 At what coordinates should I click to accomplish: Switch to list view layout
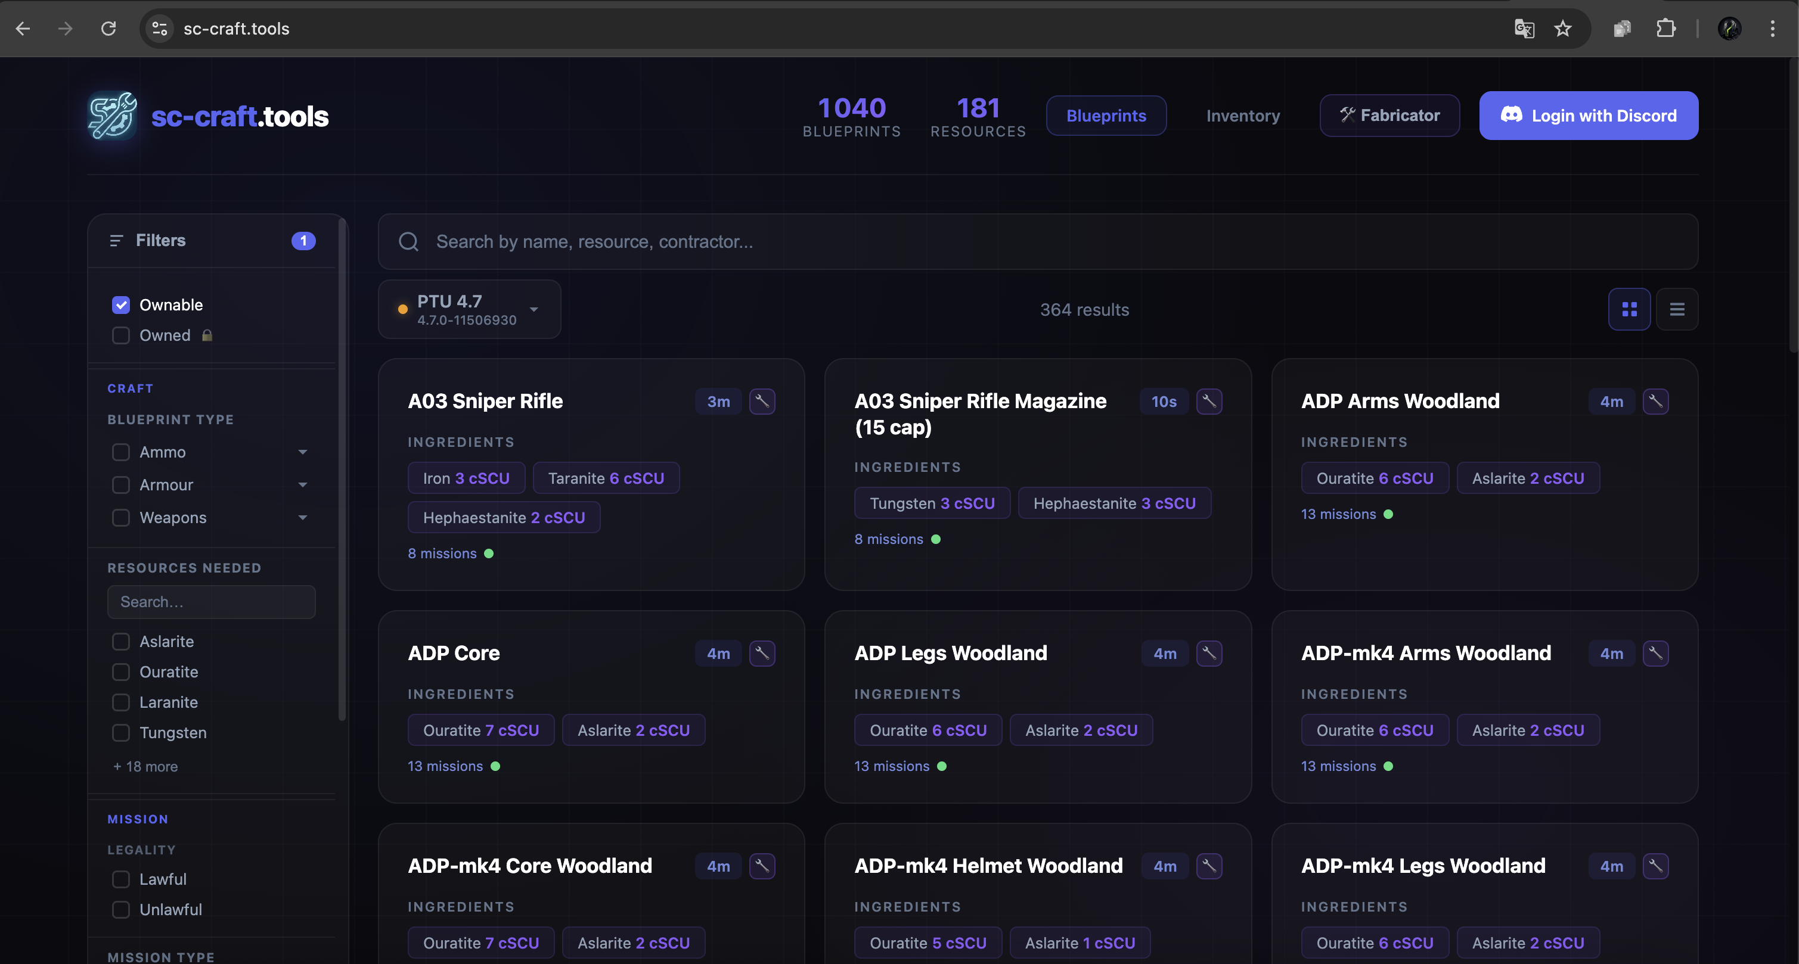click(x=1677, y=309)
